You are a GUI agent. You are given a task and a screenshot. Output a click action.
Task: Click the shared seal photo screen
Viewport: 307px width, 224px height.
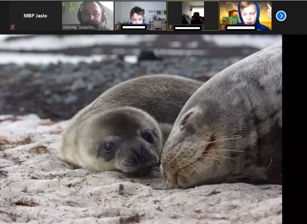141,129
